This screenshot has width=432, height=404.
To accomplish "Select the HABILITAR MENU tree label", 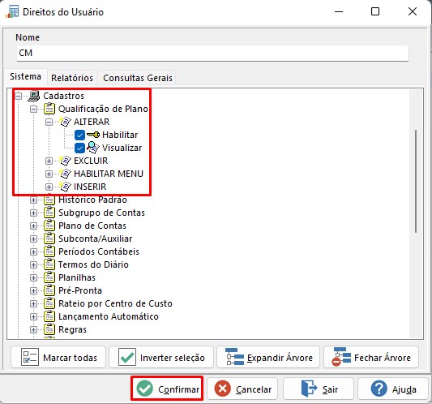I will (109, 174).
